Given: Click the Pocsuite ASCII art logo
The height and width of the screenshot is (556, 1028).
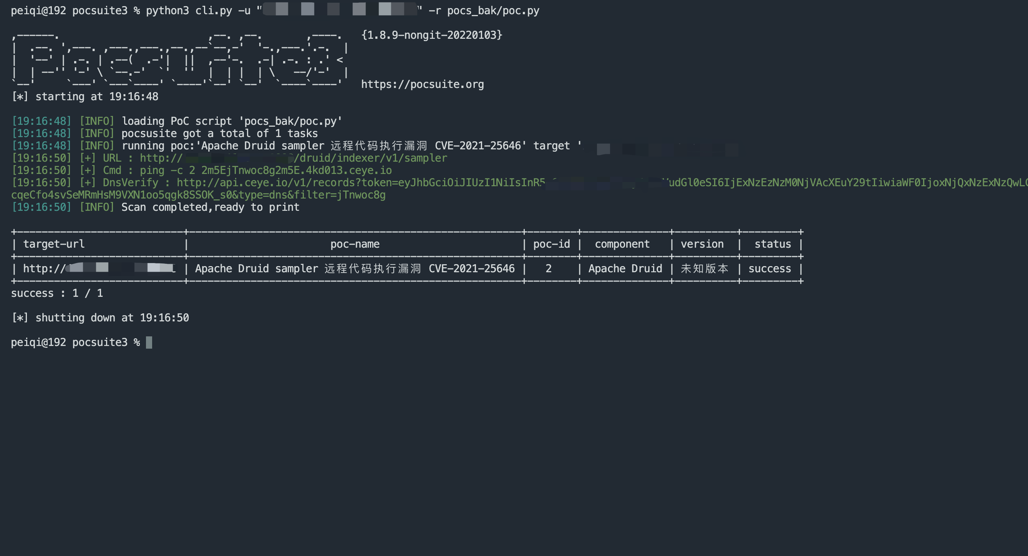Looking at the screenshot, I should pyautogui.click(x=179, y=60).
